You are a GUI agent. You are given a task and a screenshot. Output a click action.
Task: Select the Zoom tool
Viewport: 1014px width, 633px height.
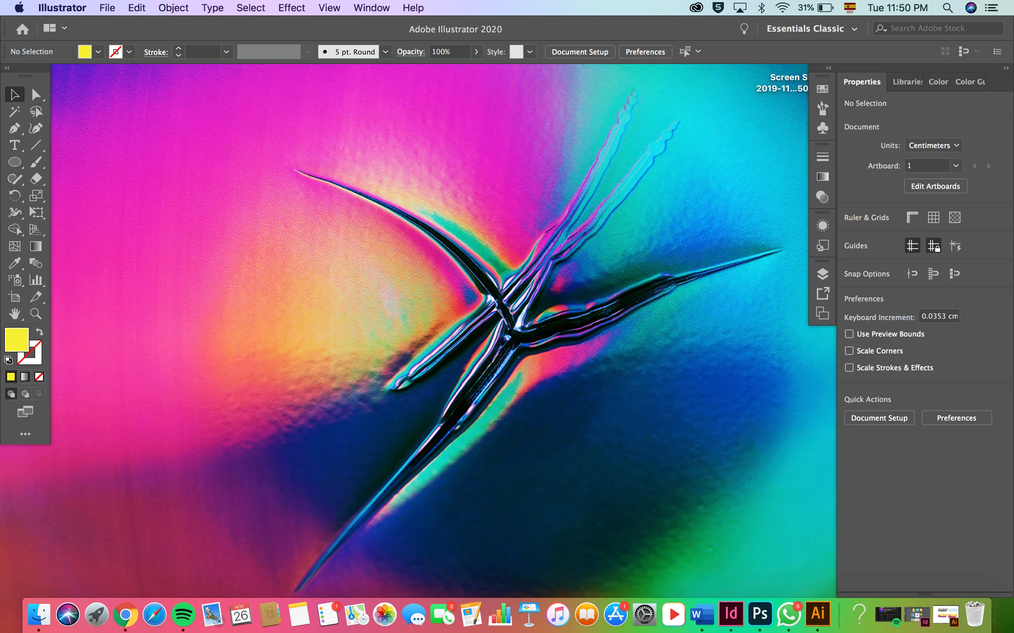coord(36,314)
